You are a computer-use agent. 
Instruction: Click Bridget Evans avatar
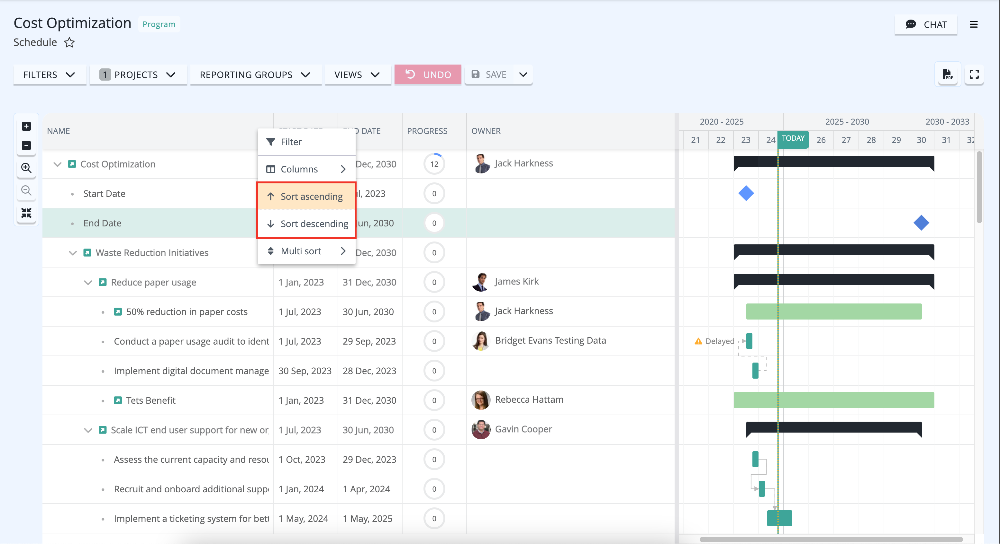[x=481, y=341]
